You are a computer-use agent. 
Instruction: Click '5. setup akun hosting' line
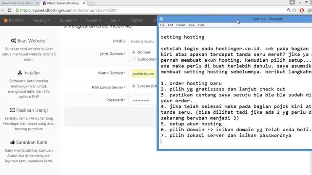(x=191, y=124)
